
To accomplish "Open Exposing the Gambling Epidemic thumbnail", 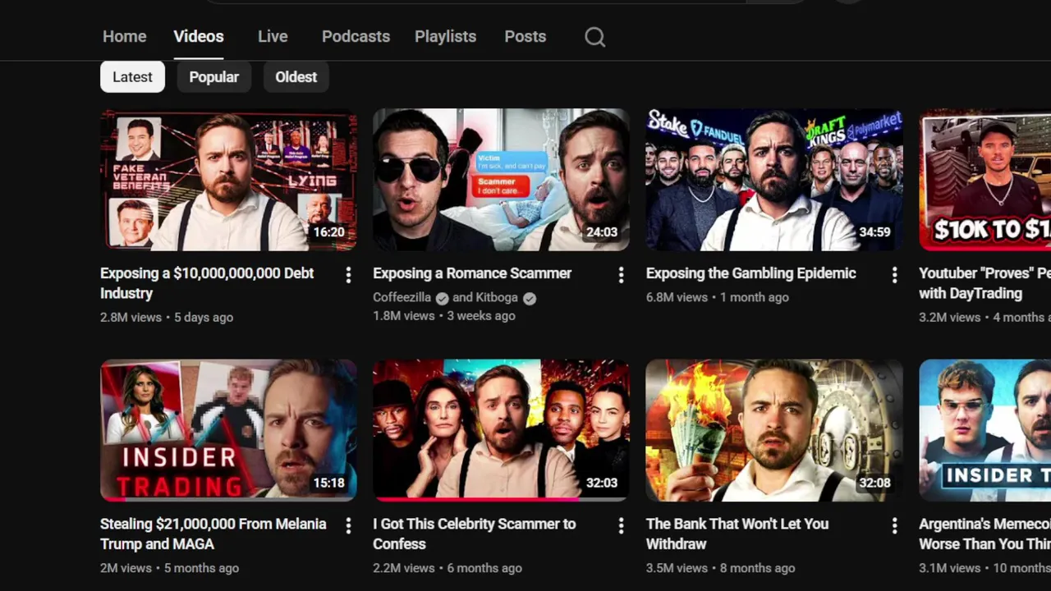I will pos(774,180).
